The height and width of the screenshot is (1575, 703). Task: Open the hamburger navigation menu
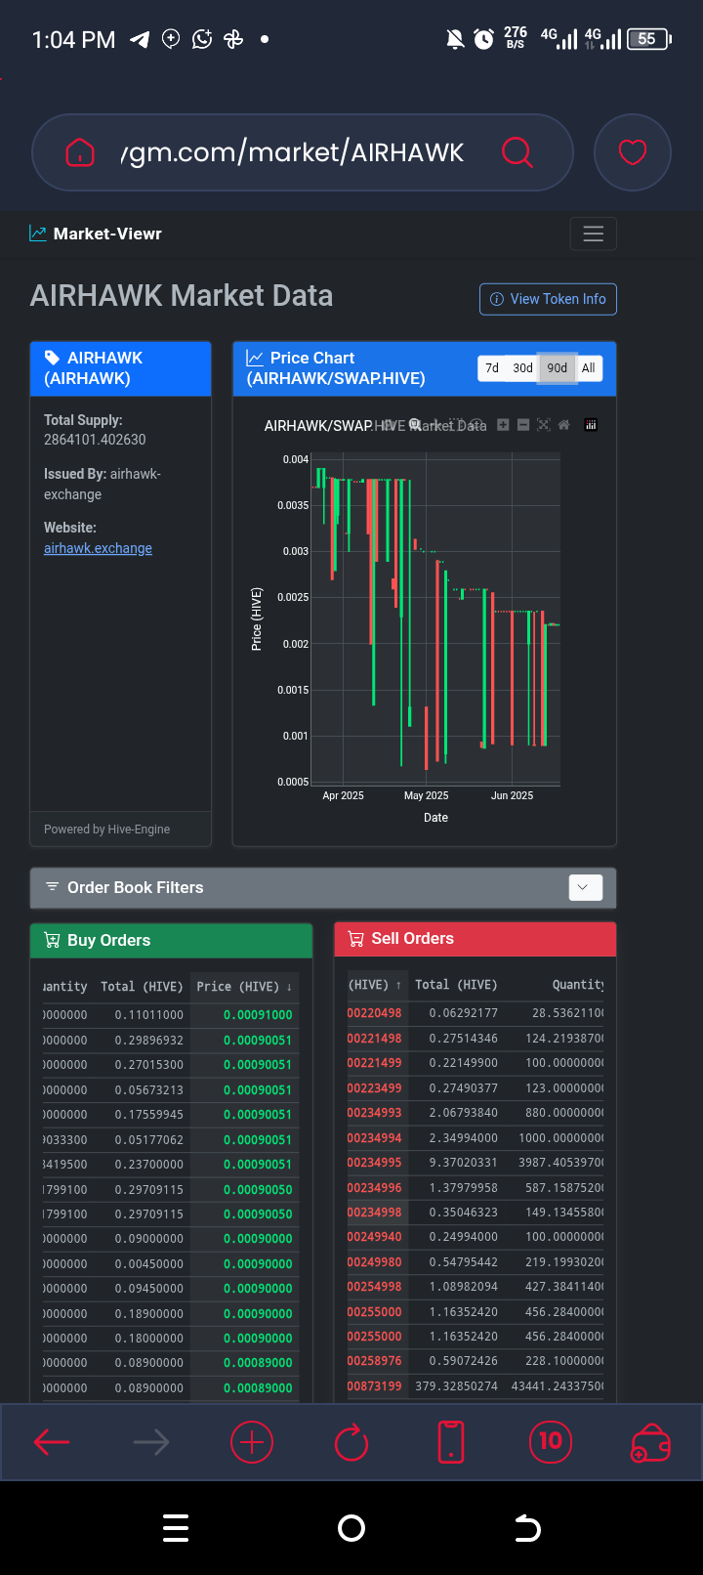pos(593,234)
